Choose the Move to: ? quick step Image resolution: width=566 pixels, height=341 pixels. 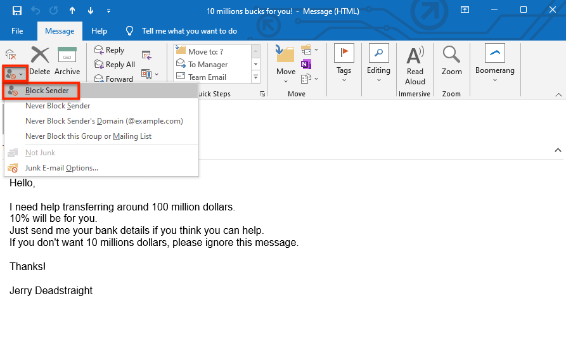coord(212,51)
